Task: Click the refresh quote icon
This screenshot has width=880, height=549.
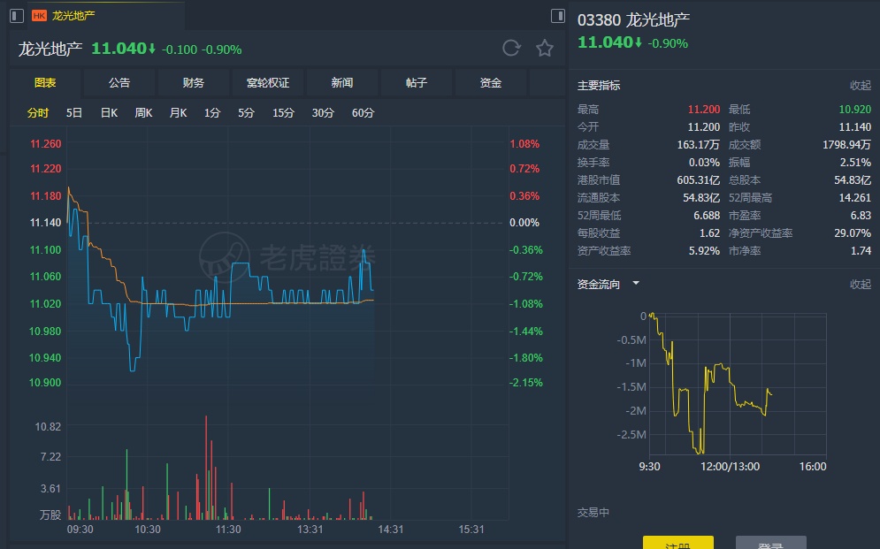Action: (x=511, y=49)
